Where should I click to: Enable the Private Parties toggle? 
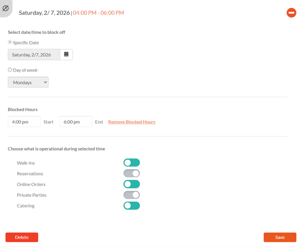(132, 195)
